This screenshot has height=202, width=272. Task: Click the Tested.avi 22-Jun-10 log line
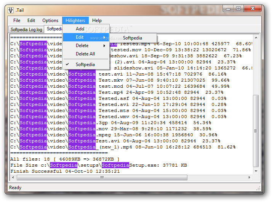tap(118, 105)
